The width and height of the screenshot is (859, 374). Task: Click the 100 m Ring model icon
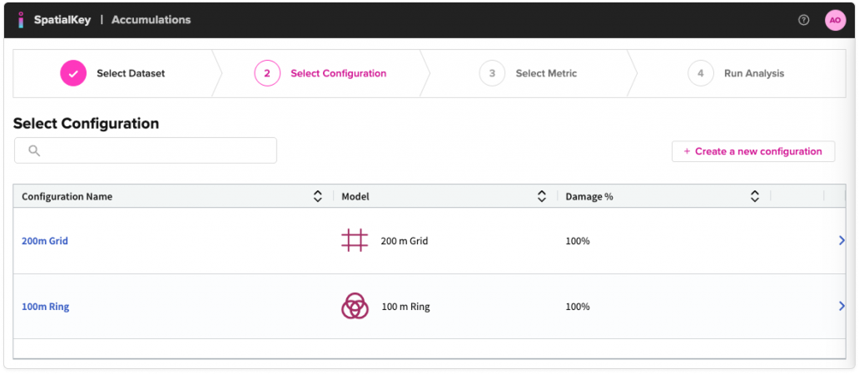[x=355, y=307]
